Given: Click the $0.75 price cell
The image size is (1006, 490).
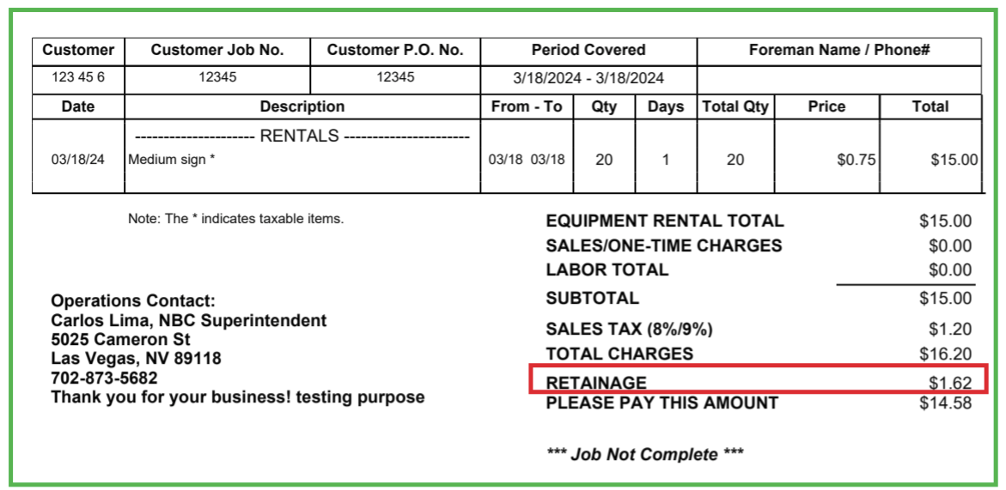Looking at the screenshot, I should tap(854, 160).
